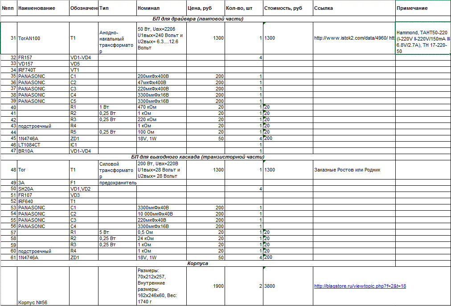Select the Hammond note cell
Screen dimensions: 451x306
[423, 38]
